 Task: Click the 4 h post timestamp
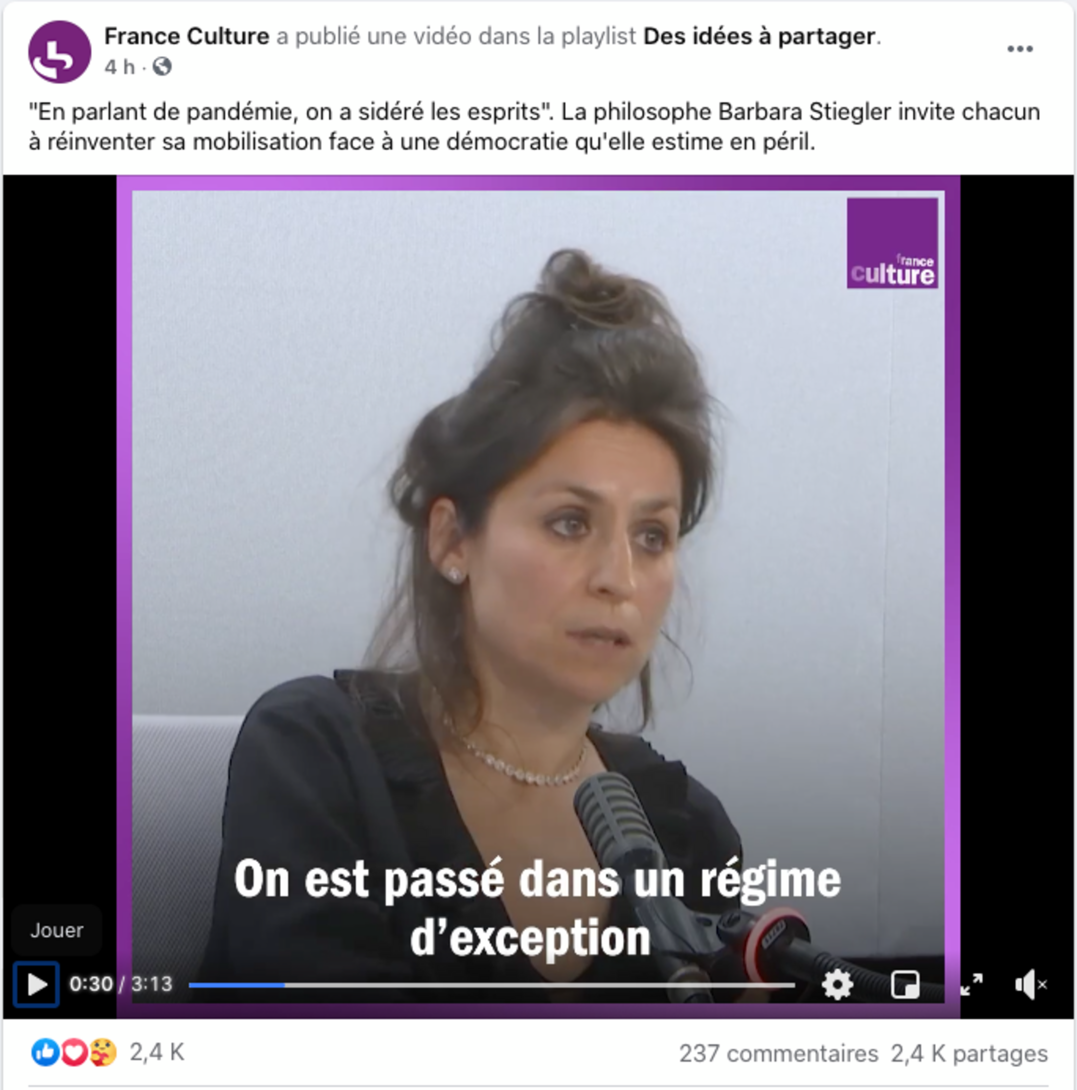coord(119,67)
